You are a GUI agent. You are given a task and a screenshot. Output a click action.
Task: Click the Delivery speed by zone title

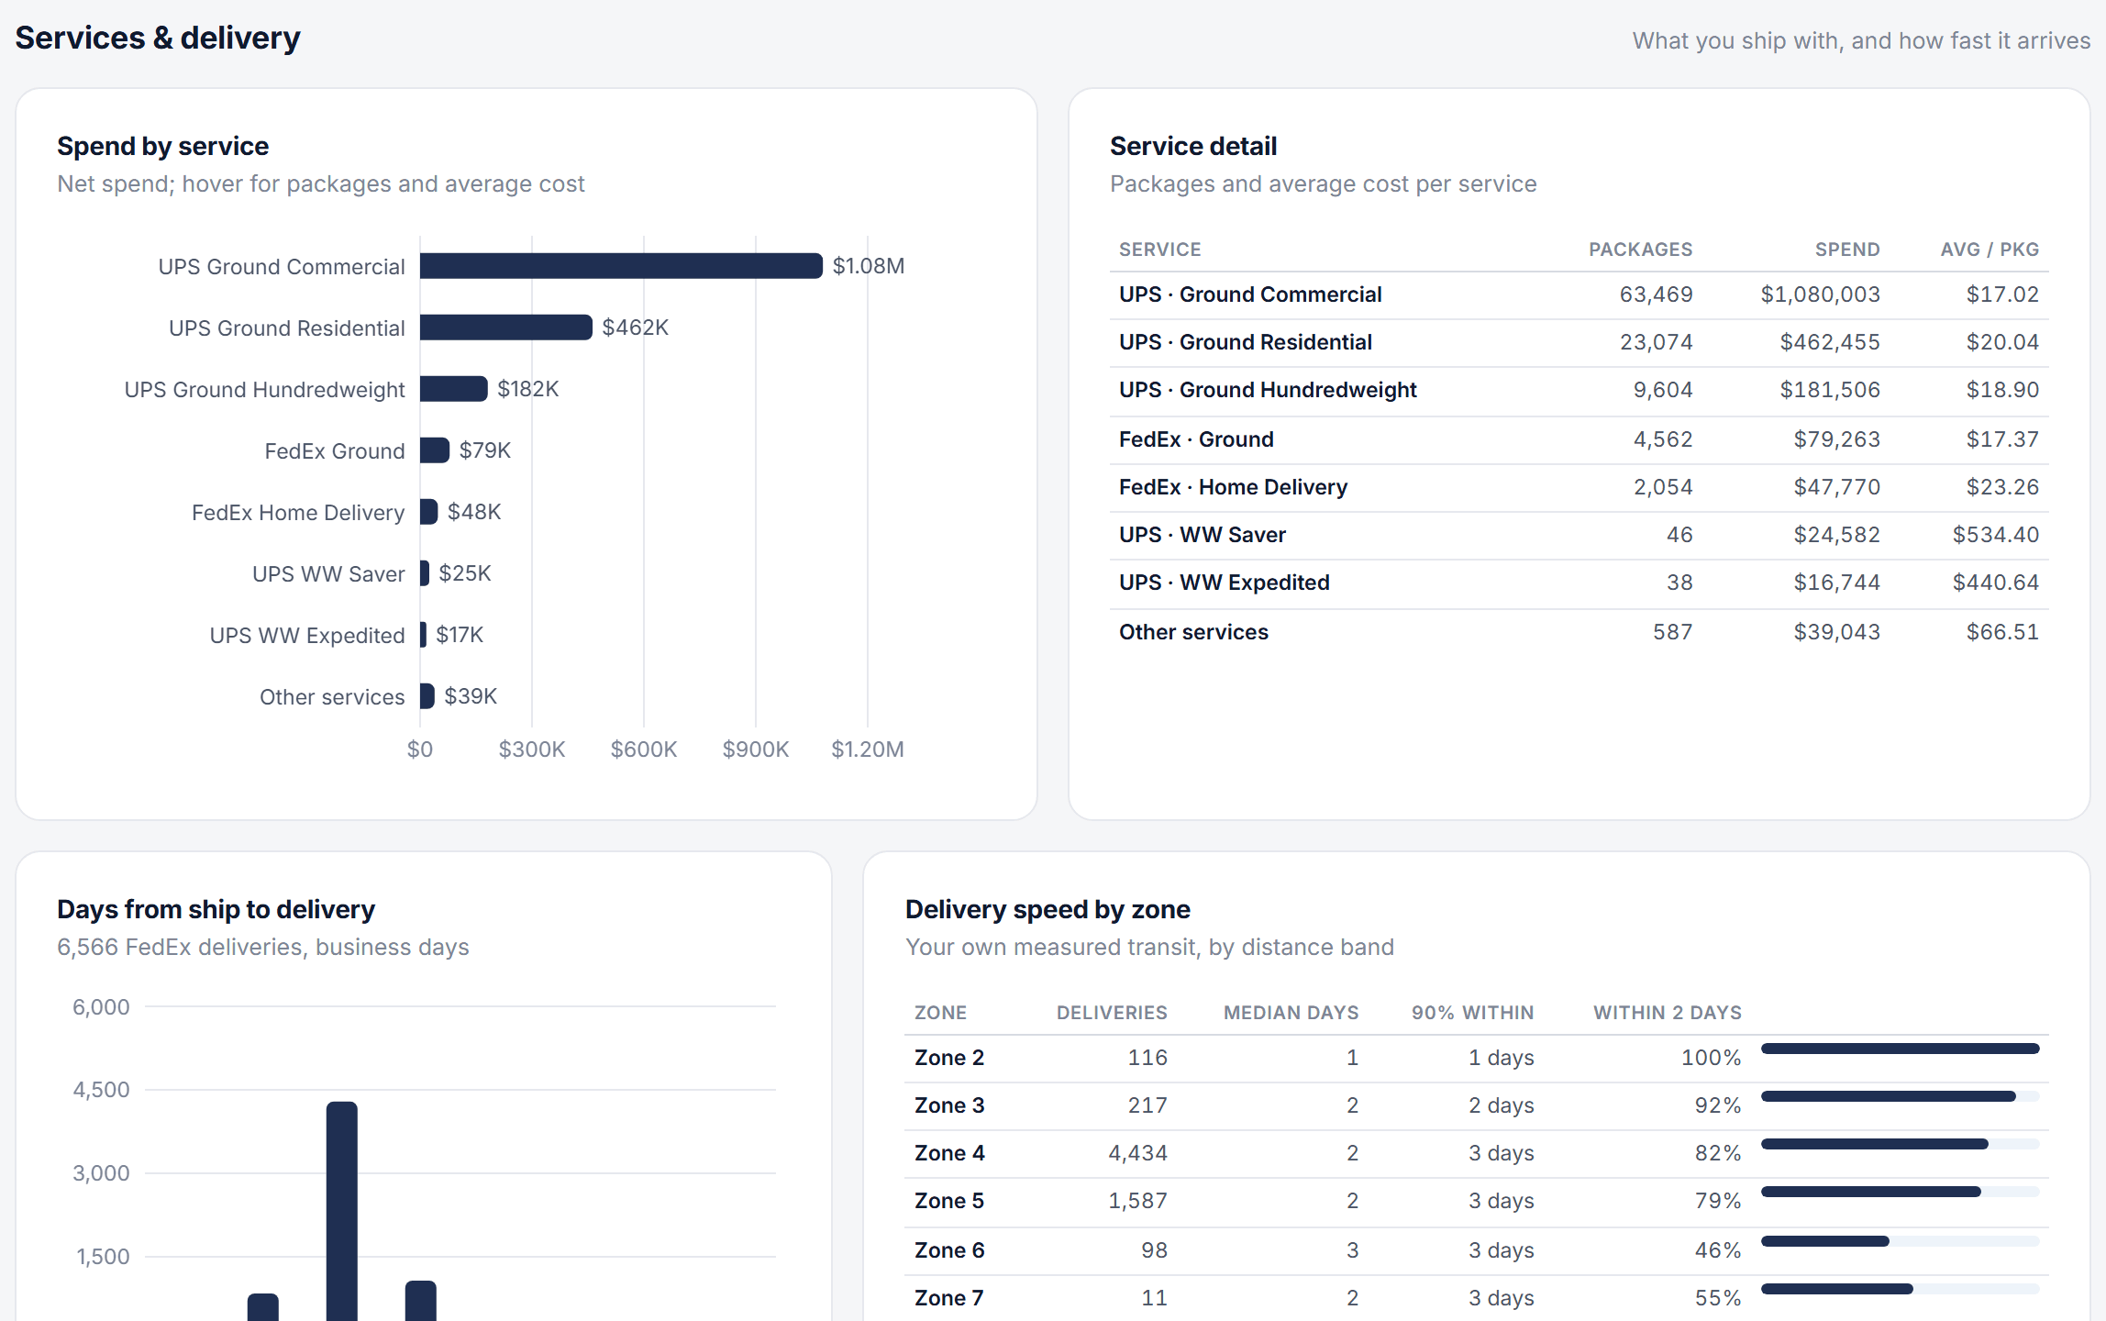coord(1047,909)
